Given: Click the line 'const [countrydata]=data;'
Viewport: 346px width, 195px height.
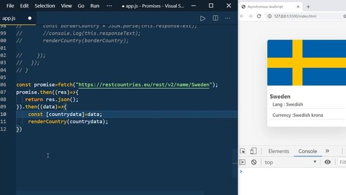Looking at the screenshot, I should 65,114.
